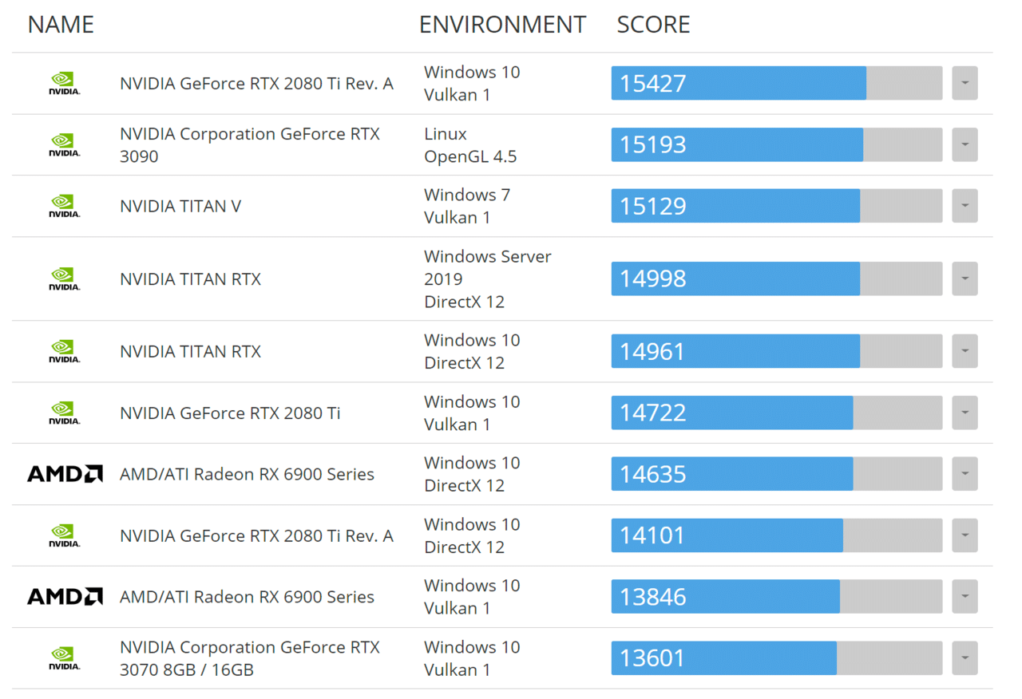Click Linux OpenGL 4.5 environment text

[x=470, y=145]
